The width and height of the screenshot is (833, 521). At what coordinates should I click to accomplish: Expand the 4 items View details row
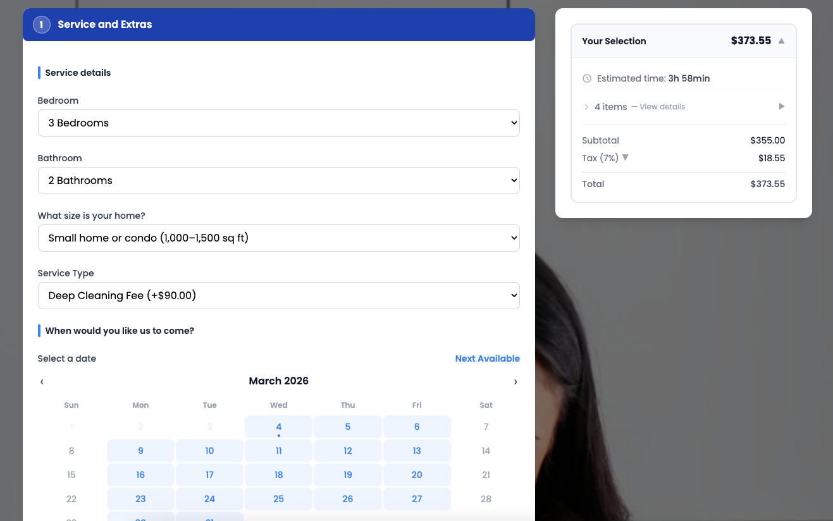pos(683,107)
